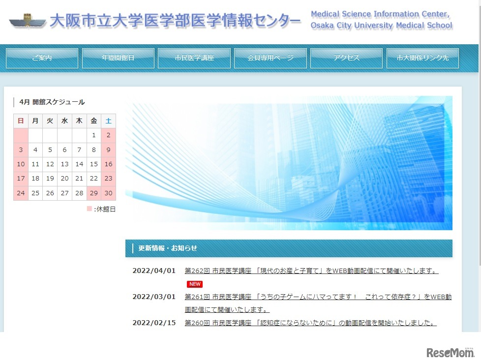Open the 第261回 market lecture notice link
Image resolution: width=481 pixels, height=364 pixels.
[315, 297]
